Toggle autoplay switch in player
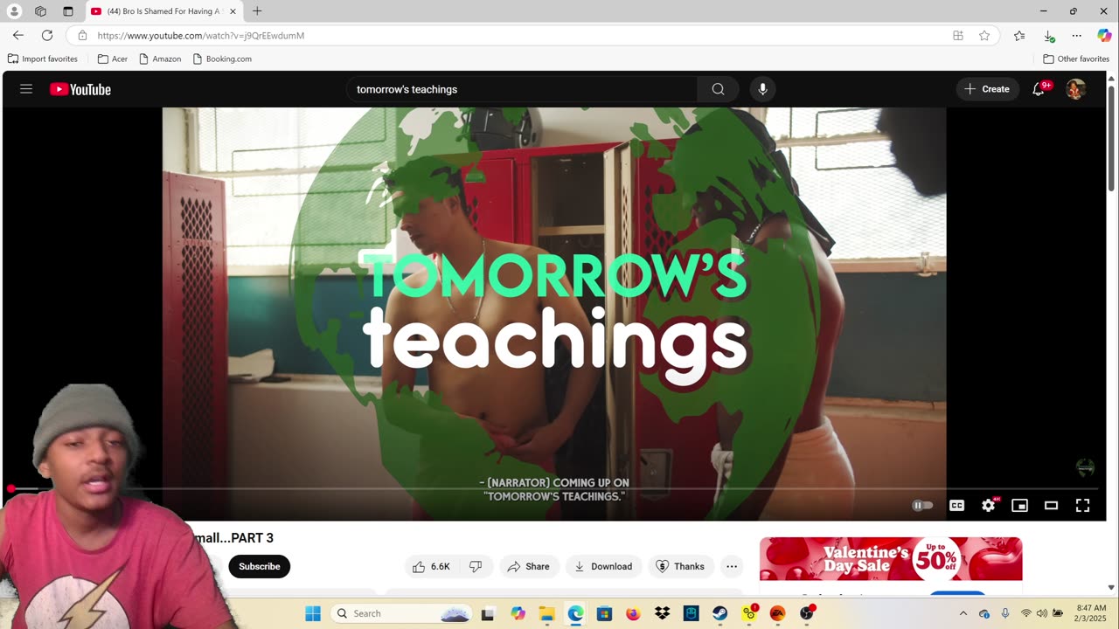 923,505
